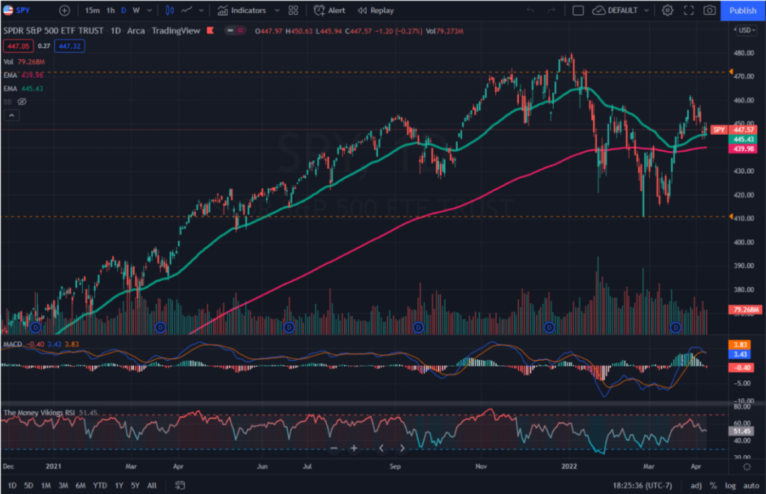Click the dividend D marker near March 2021

tap(160, 327)
